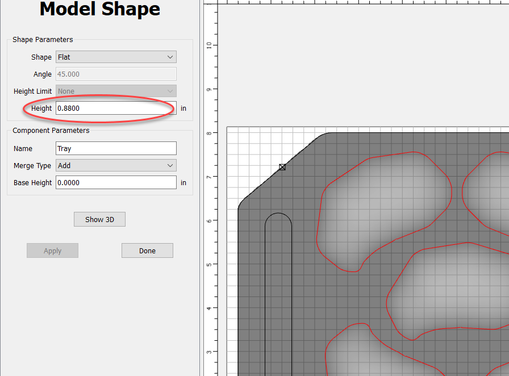Click the Name field containing Tray
Image resolution: width=509 pixels, height=376 pixels.
(116, 148)
